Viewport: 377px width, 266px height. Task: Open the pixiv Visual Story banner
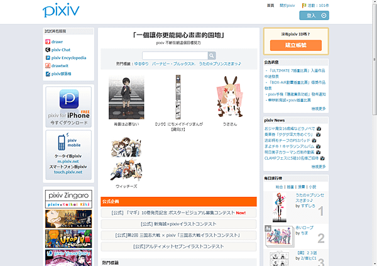click(x=68, y=258)
